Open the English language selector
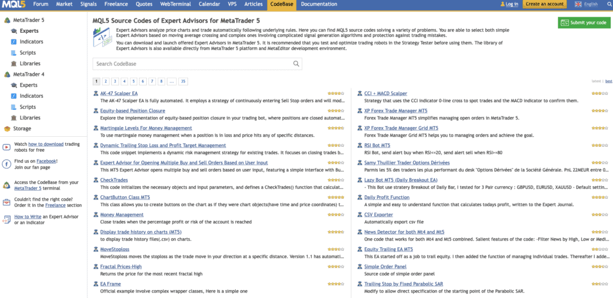The image size is (613, 298). (x=591, y=4)
